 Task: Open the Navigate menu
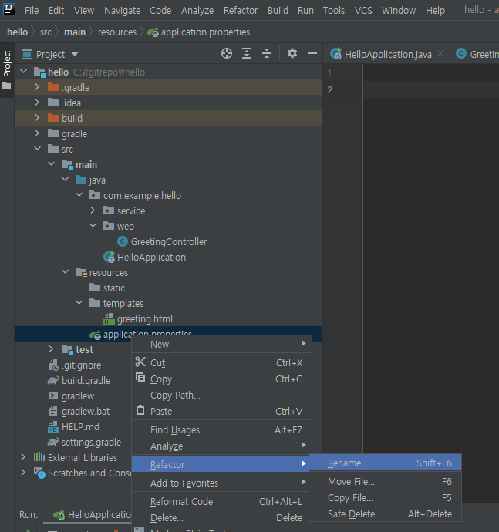click(x=122, y=11)
